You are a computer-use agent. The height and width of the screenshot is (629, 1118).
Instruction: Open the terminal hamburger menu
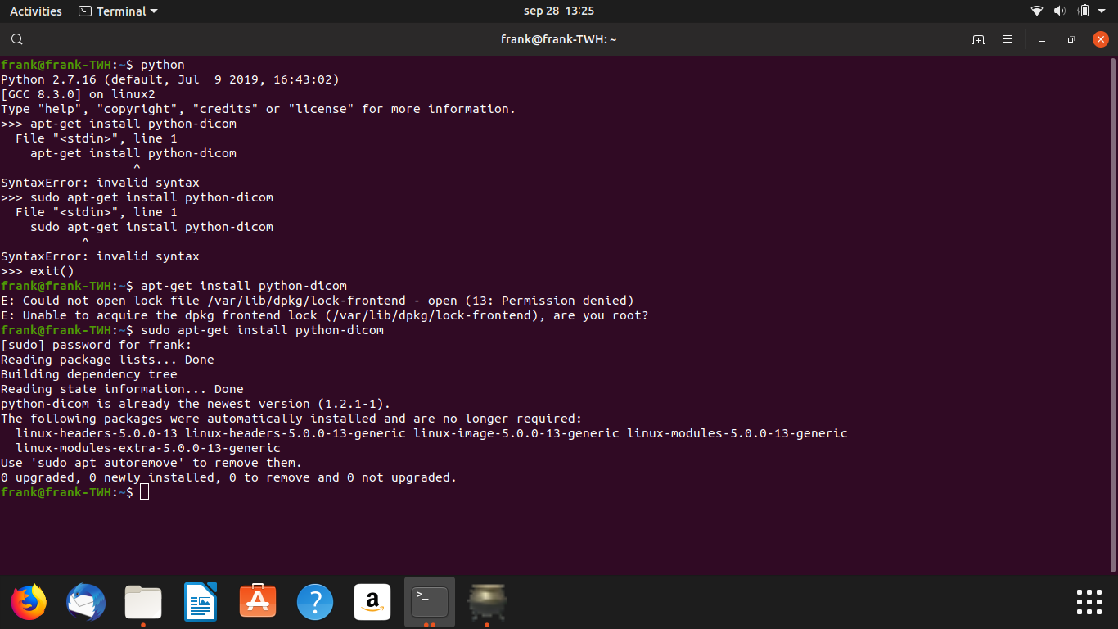(1008, 39)
